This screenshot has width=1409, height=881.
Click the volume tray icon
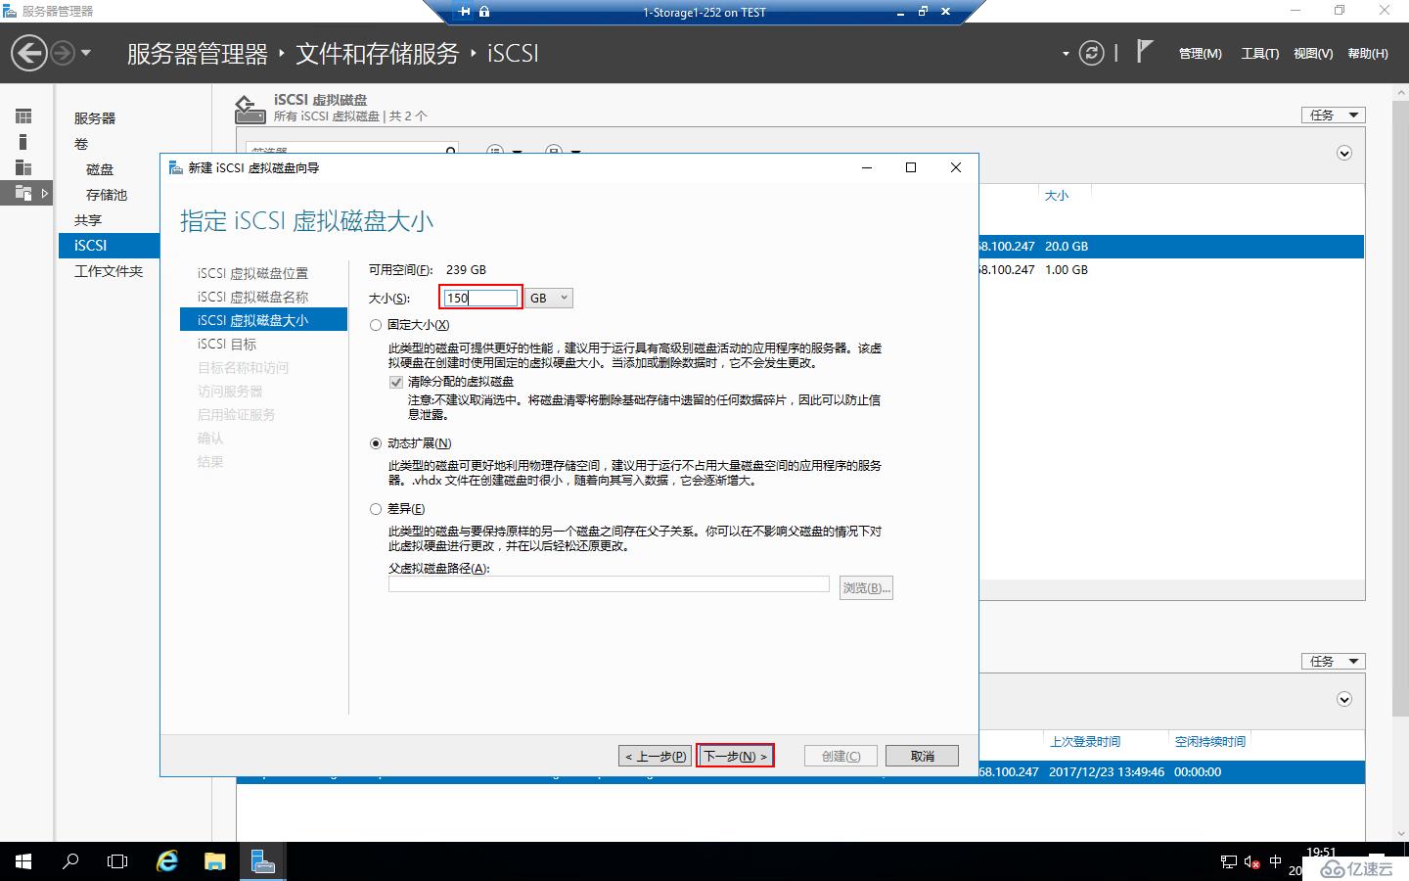tap(1251, 862)
